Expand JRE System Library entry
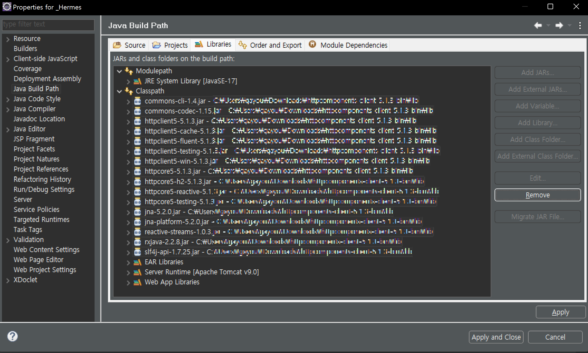The width and height of the screenshot is (588, 353). (128, 81)
